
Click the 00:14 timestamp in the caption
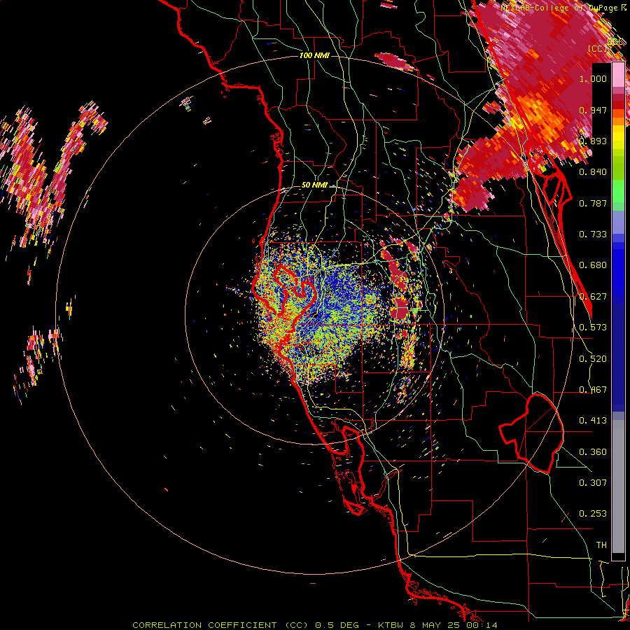tap(482, 625)
